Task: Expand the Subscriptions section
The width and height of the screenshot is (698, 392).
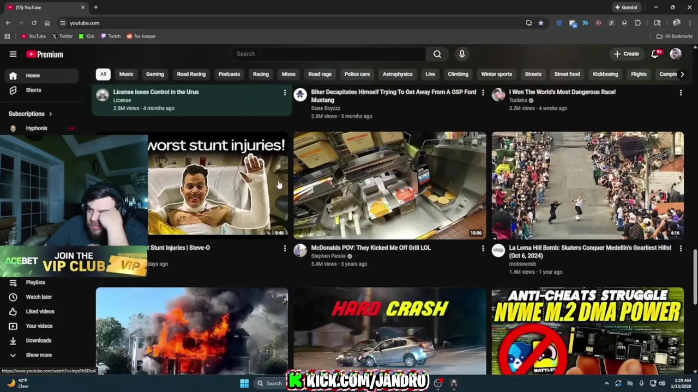Action: (31, 114)
